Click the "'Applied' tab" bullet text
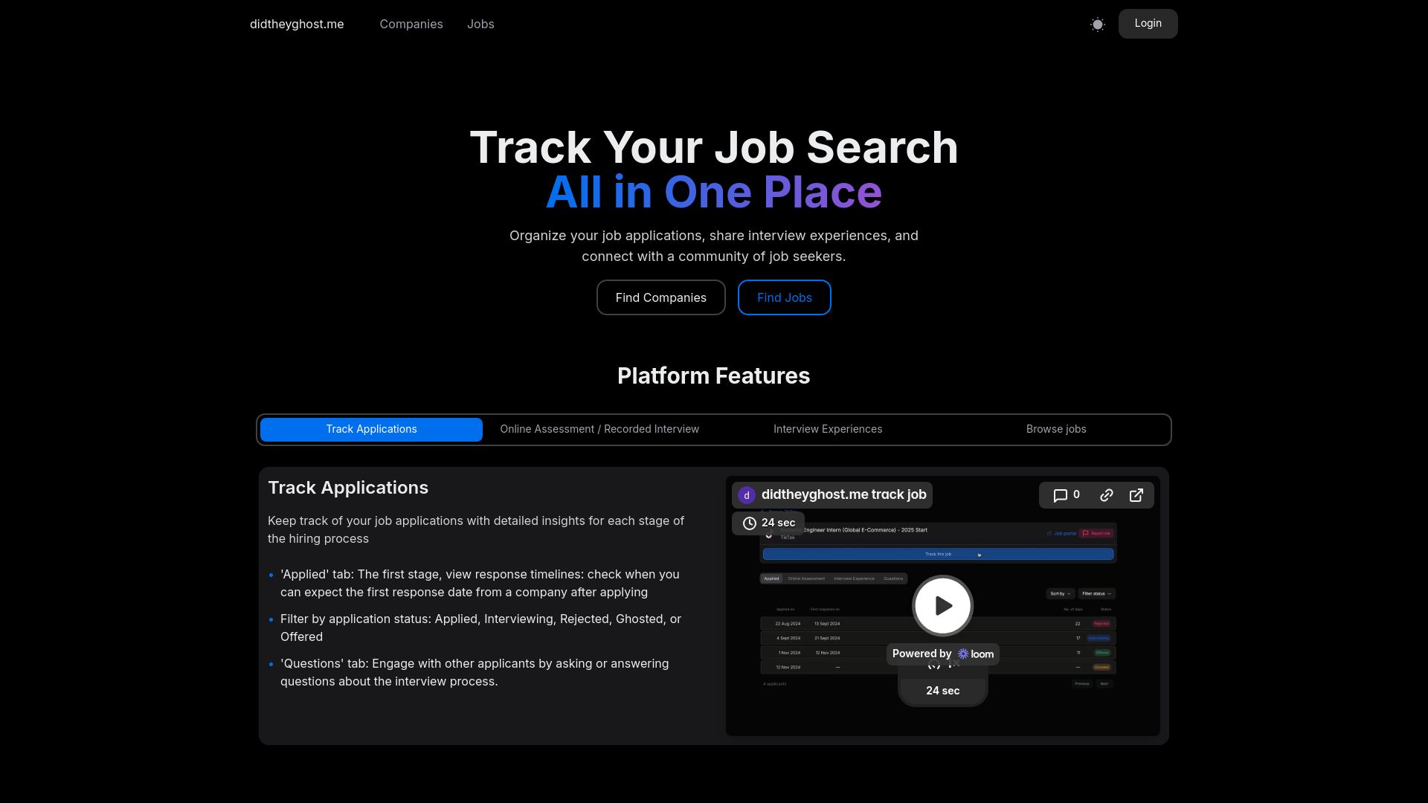This screenshot has width=1428, height=803. (x=480, y=584)
